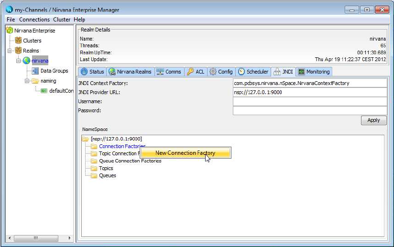Select the [nsp://127.0.0.1:9000] root node
This screenshot has width=394, height=247.
pyautogui.click(x=116, y=139)
